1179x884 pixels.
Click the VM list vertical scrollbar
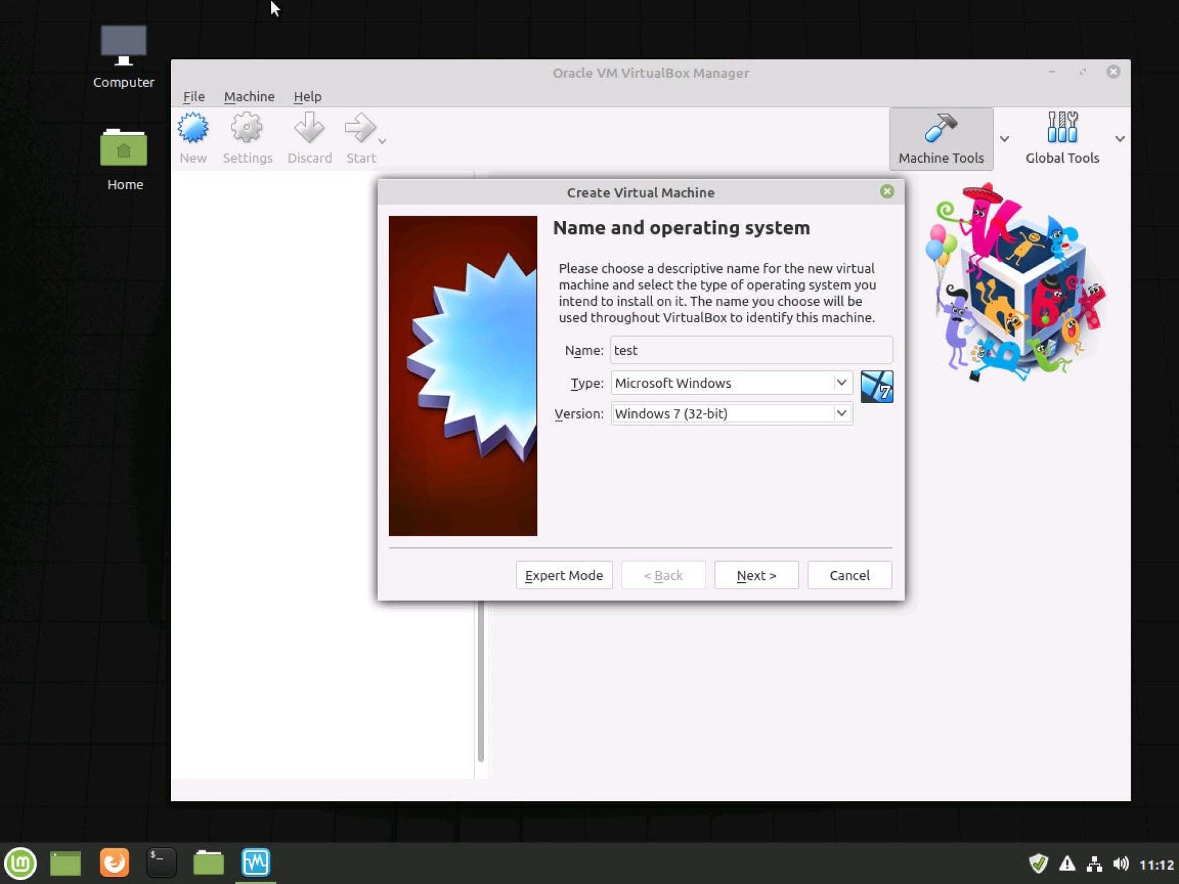tap(481, 681)
